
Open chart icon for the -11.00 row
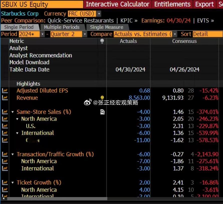point(5,140)
